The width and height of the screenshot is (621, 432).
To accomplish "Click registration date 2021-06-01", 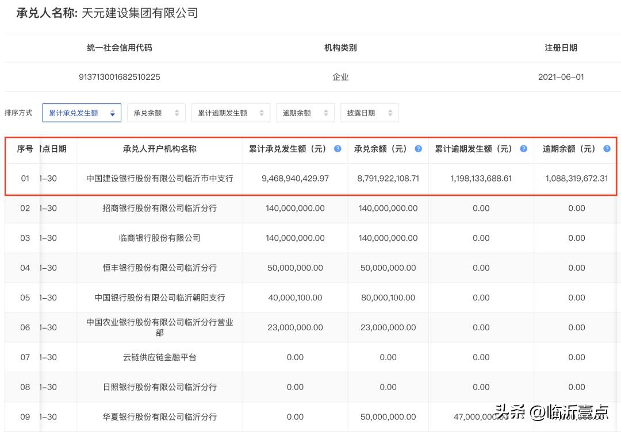I will click(561, 77).
